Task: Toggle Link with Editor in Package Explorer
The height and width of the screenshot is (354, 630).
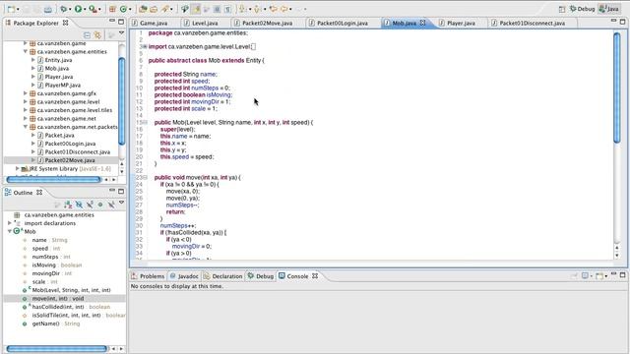Action: pos(97,35)
